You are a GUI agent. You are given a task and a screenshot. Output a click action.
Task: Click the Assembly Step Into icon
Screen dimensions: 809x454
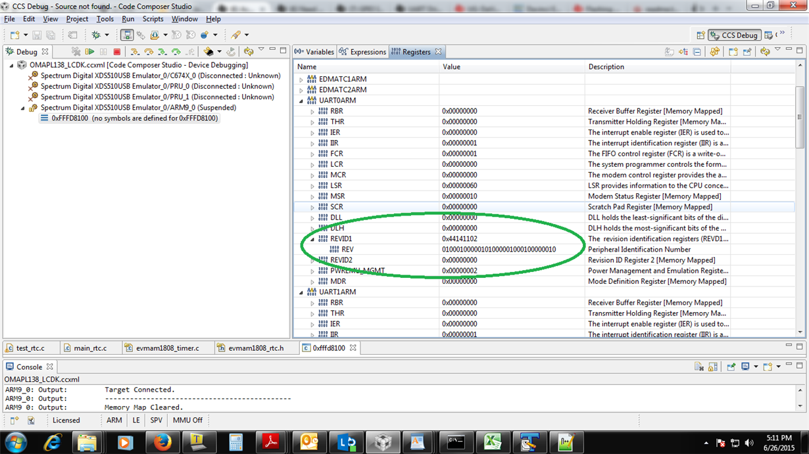point(162,51)
